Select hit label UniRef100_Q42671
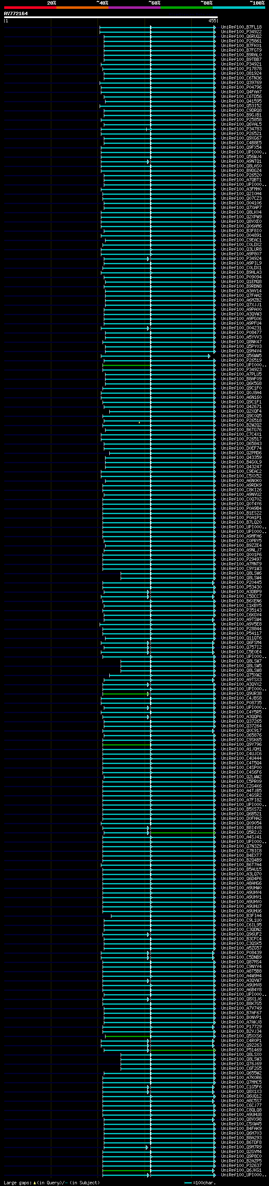Image resolution: width=269 pixels, height=1186 pixels. click(x=241, y=406)
